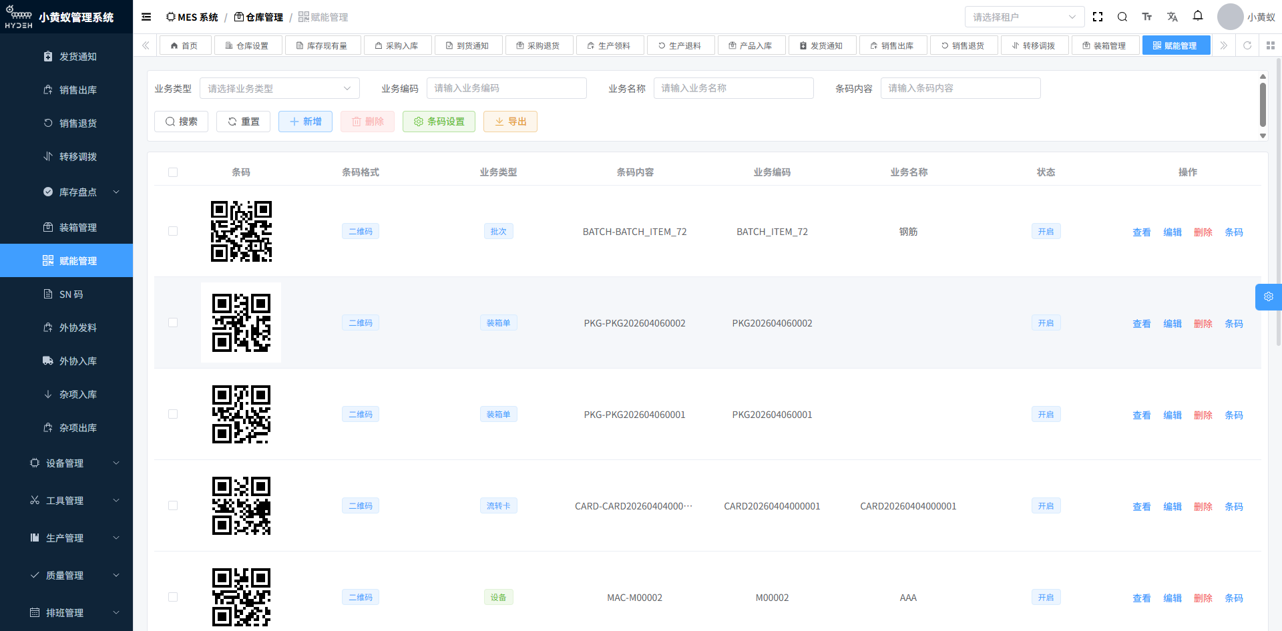The image size is (1282, 631).
Task: Go to MES 系统 breadcrumb
Action: tap(192, 17)
